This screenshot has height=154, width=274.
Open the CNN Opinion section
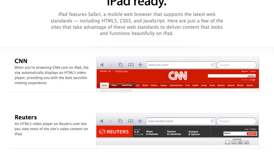[221, 85]
